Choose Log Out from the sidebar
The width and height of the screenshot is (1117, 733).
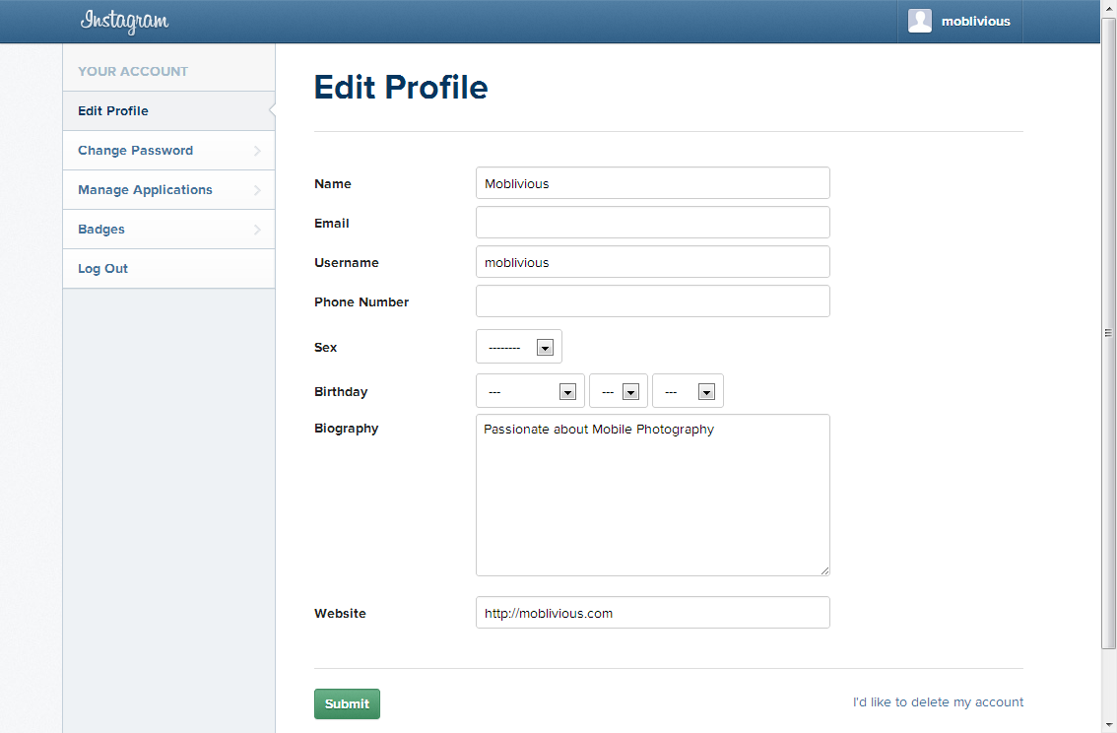102,268
